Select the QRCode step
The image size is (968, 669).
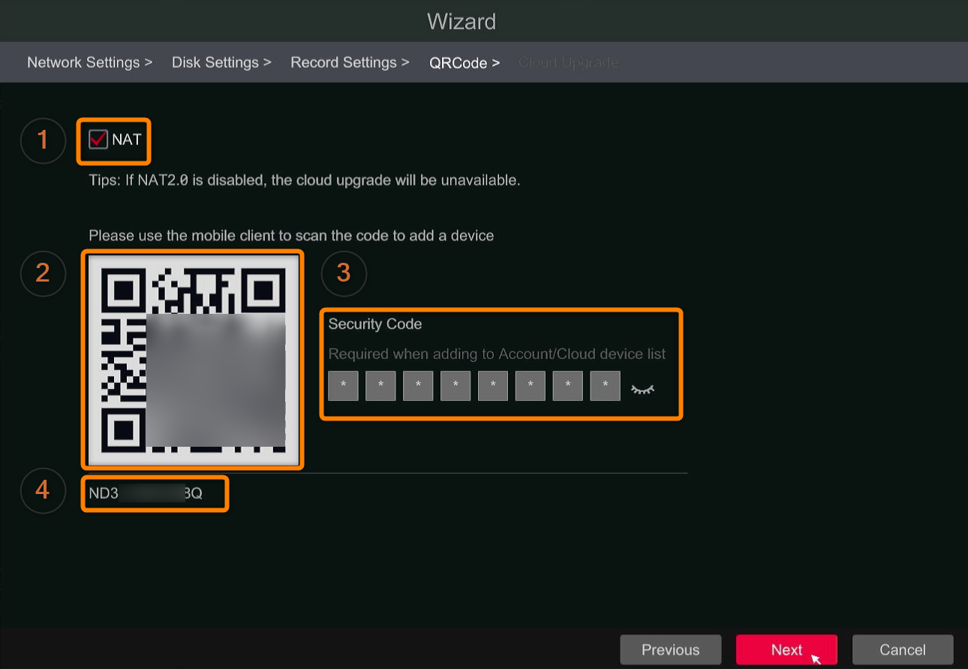(x=464, y=63)
